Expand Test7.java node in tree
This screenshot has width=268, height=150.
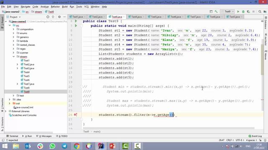point(17,84)
